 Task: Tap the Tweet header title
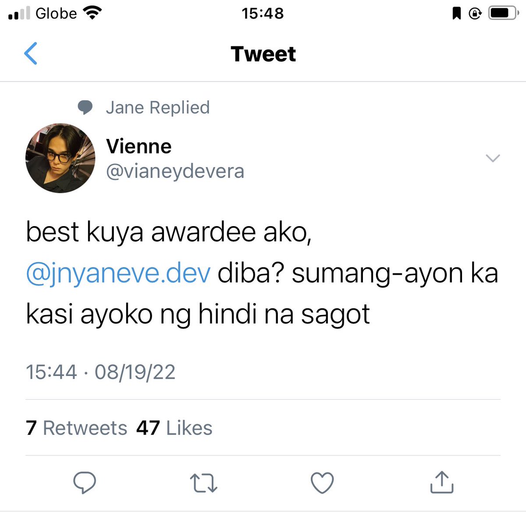(263, 54)
